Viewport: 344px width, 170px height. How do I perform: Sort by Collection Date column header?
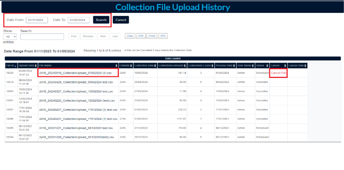144,65
